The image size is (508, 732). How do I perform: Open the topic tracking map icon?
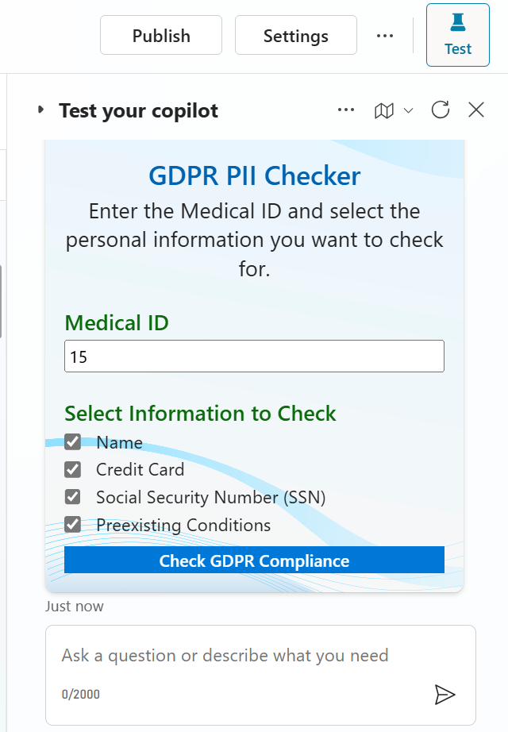[x=384, y=110]
